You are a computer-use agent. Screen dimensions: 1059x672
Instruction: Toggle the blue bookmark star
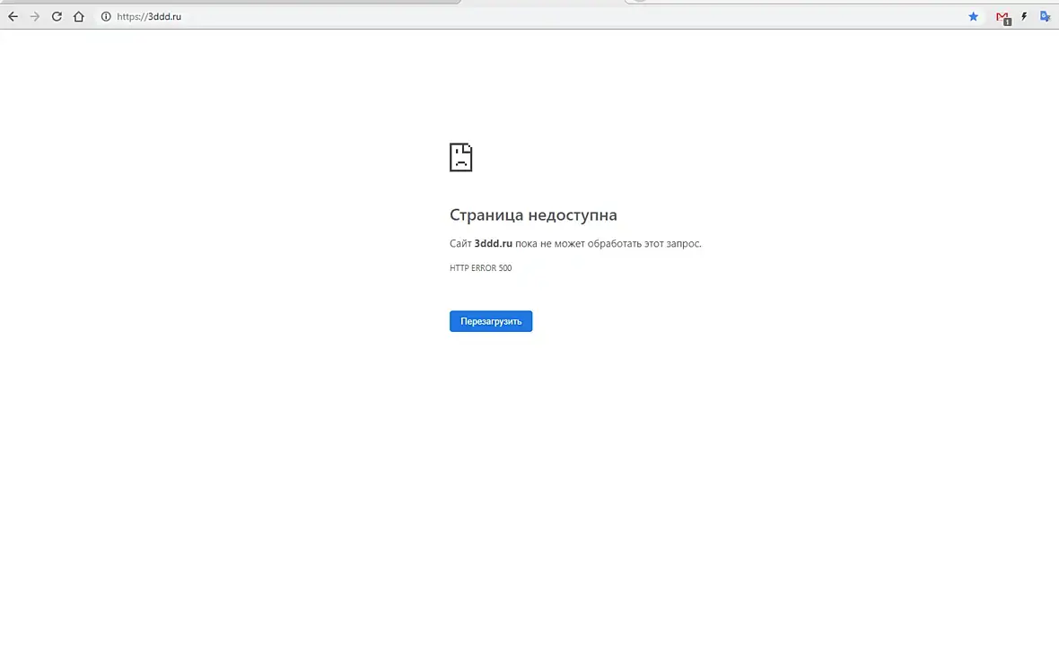pyautogui.click(x=973, y=17)
